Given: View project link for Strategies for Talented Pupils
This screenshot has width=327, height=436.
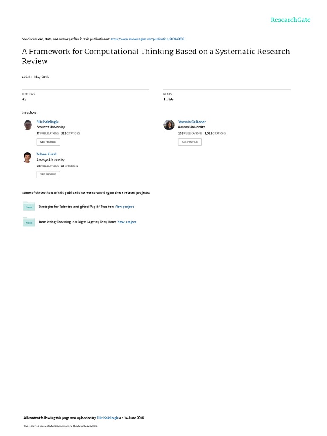Looking at the screenshot, I should tap(124, 207).
